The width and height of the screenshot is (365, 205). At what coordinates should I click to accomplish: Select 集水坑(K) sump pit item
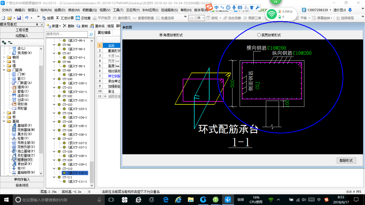pyautogui.click(x=22, y=134)
